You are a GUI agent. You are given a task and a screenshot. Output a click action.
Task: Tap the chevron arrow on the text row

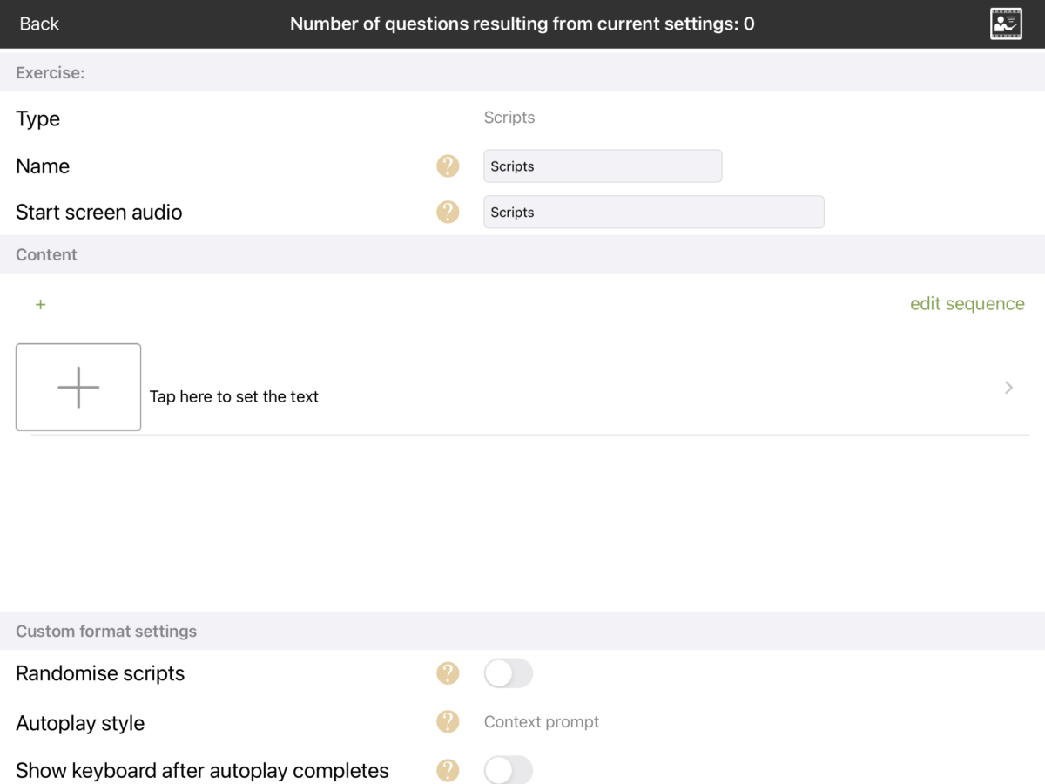(x=1008, y=388)
